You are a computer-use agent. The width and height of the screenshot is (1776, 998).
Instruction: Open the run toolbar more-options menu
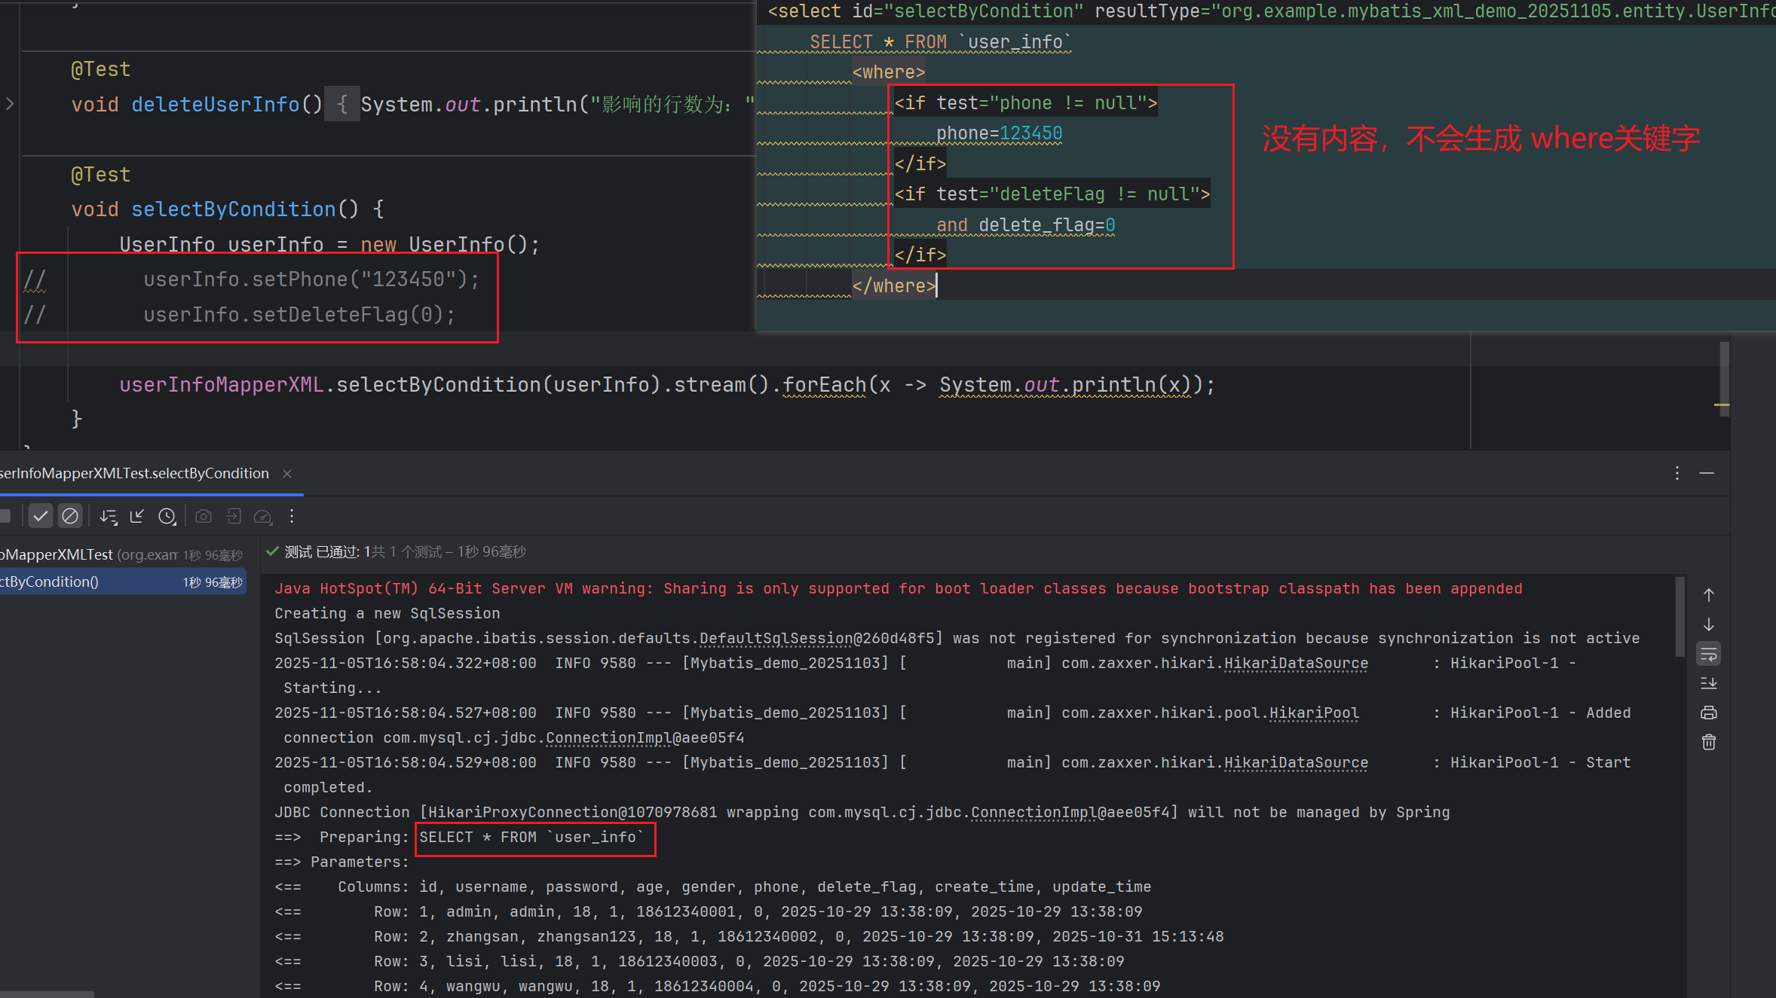292,516
